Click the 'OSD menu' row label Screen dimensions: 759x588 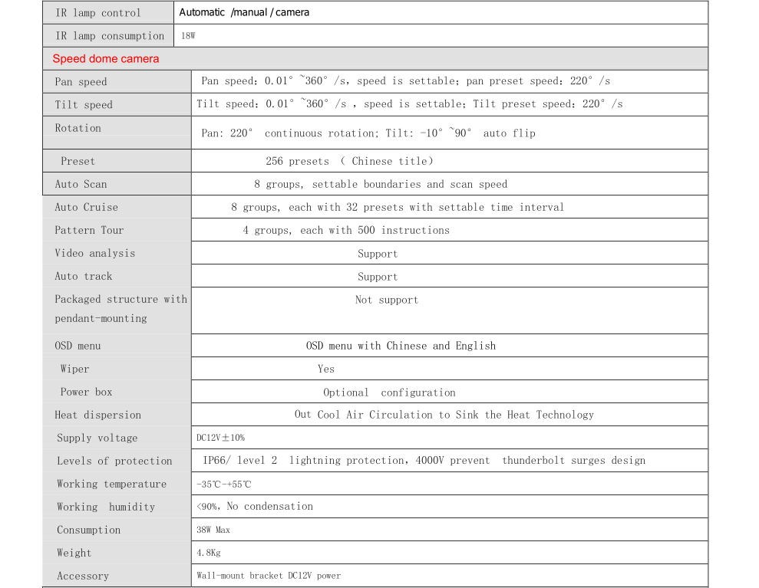coord(78,346)
